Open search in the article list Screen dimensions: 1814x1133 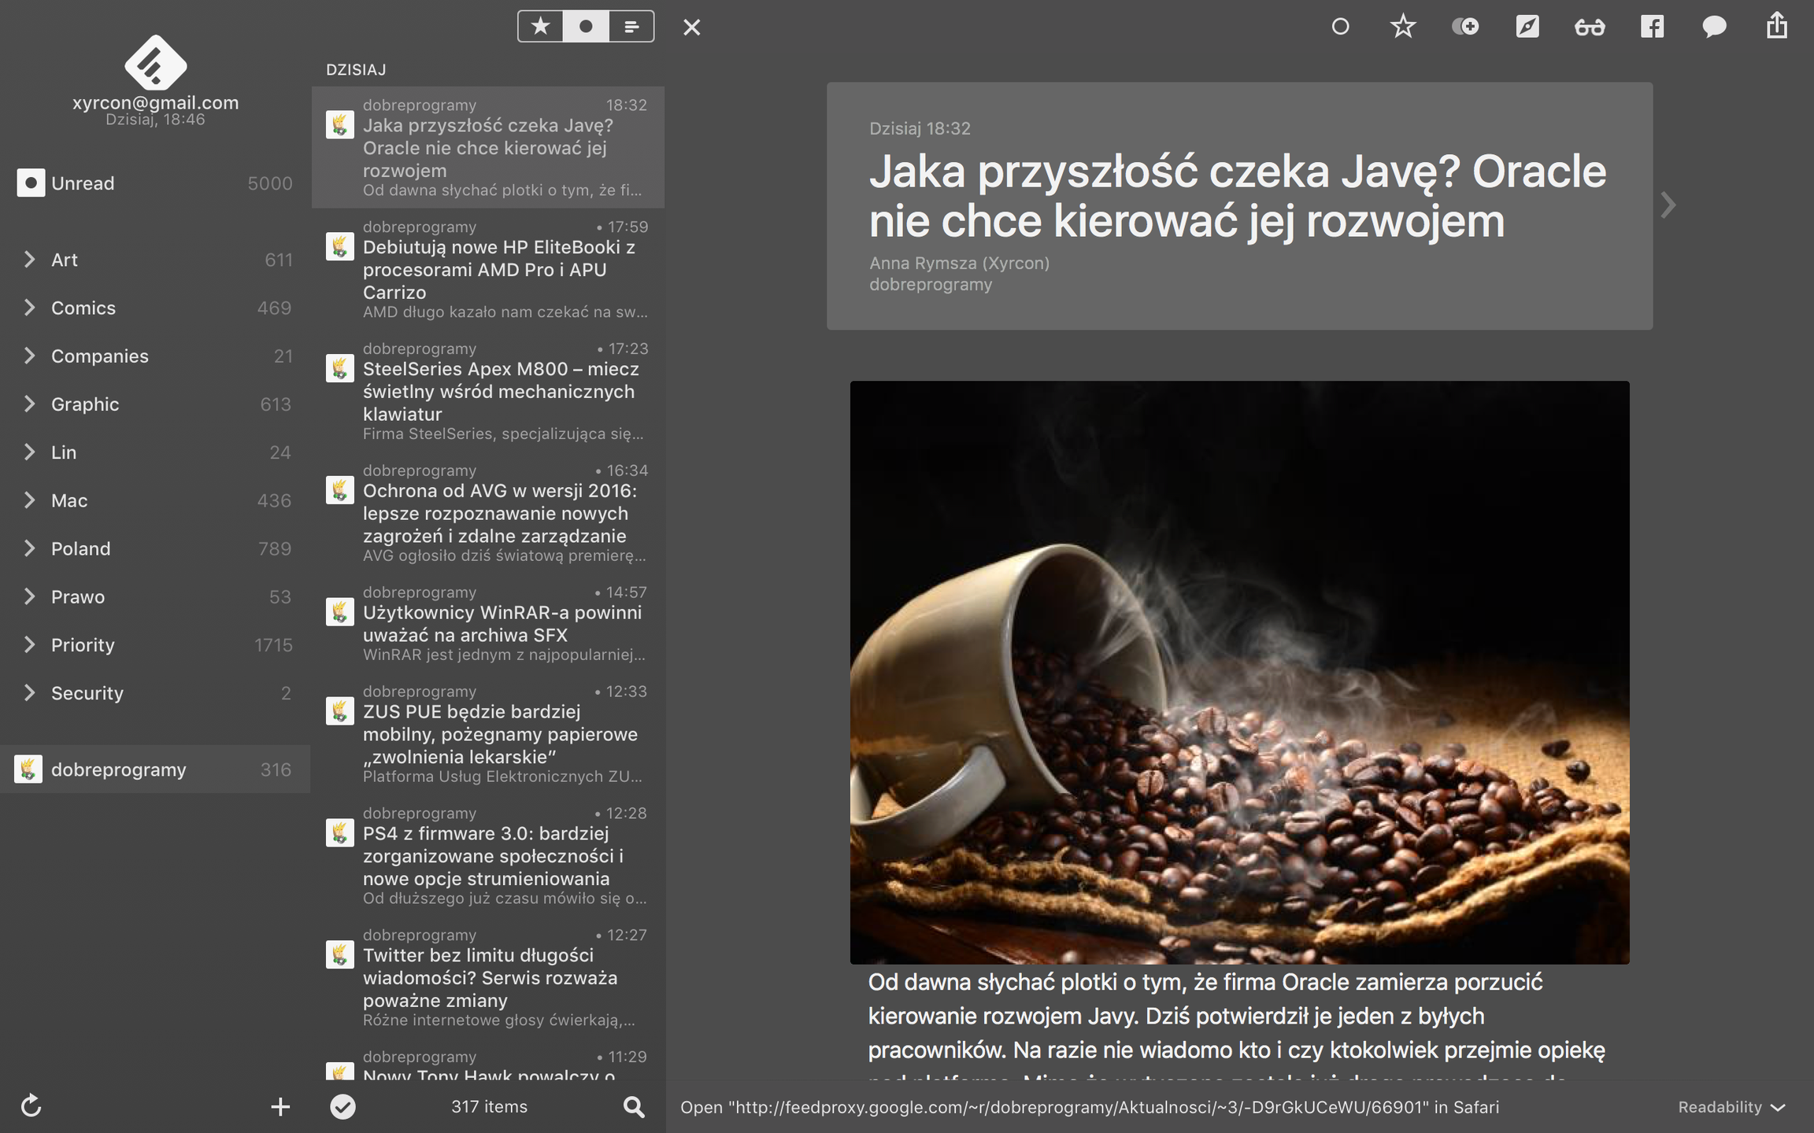tap(634, 1107)
